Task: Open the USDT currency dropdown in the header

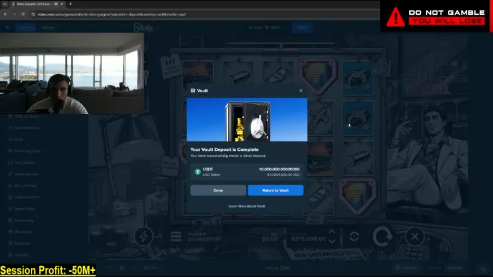Action: [267, 28]
